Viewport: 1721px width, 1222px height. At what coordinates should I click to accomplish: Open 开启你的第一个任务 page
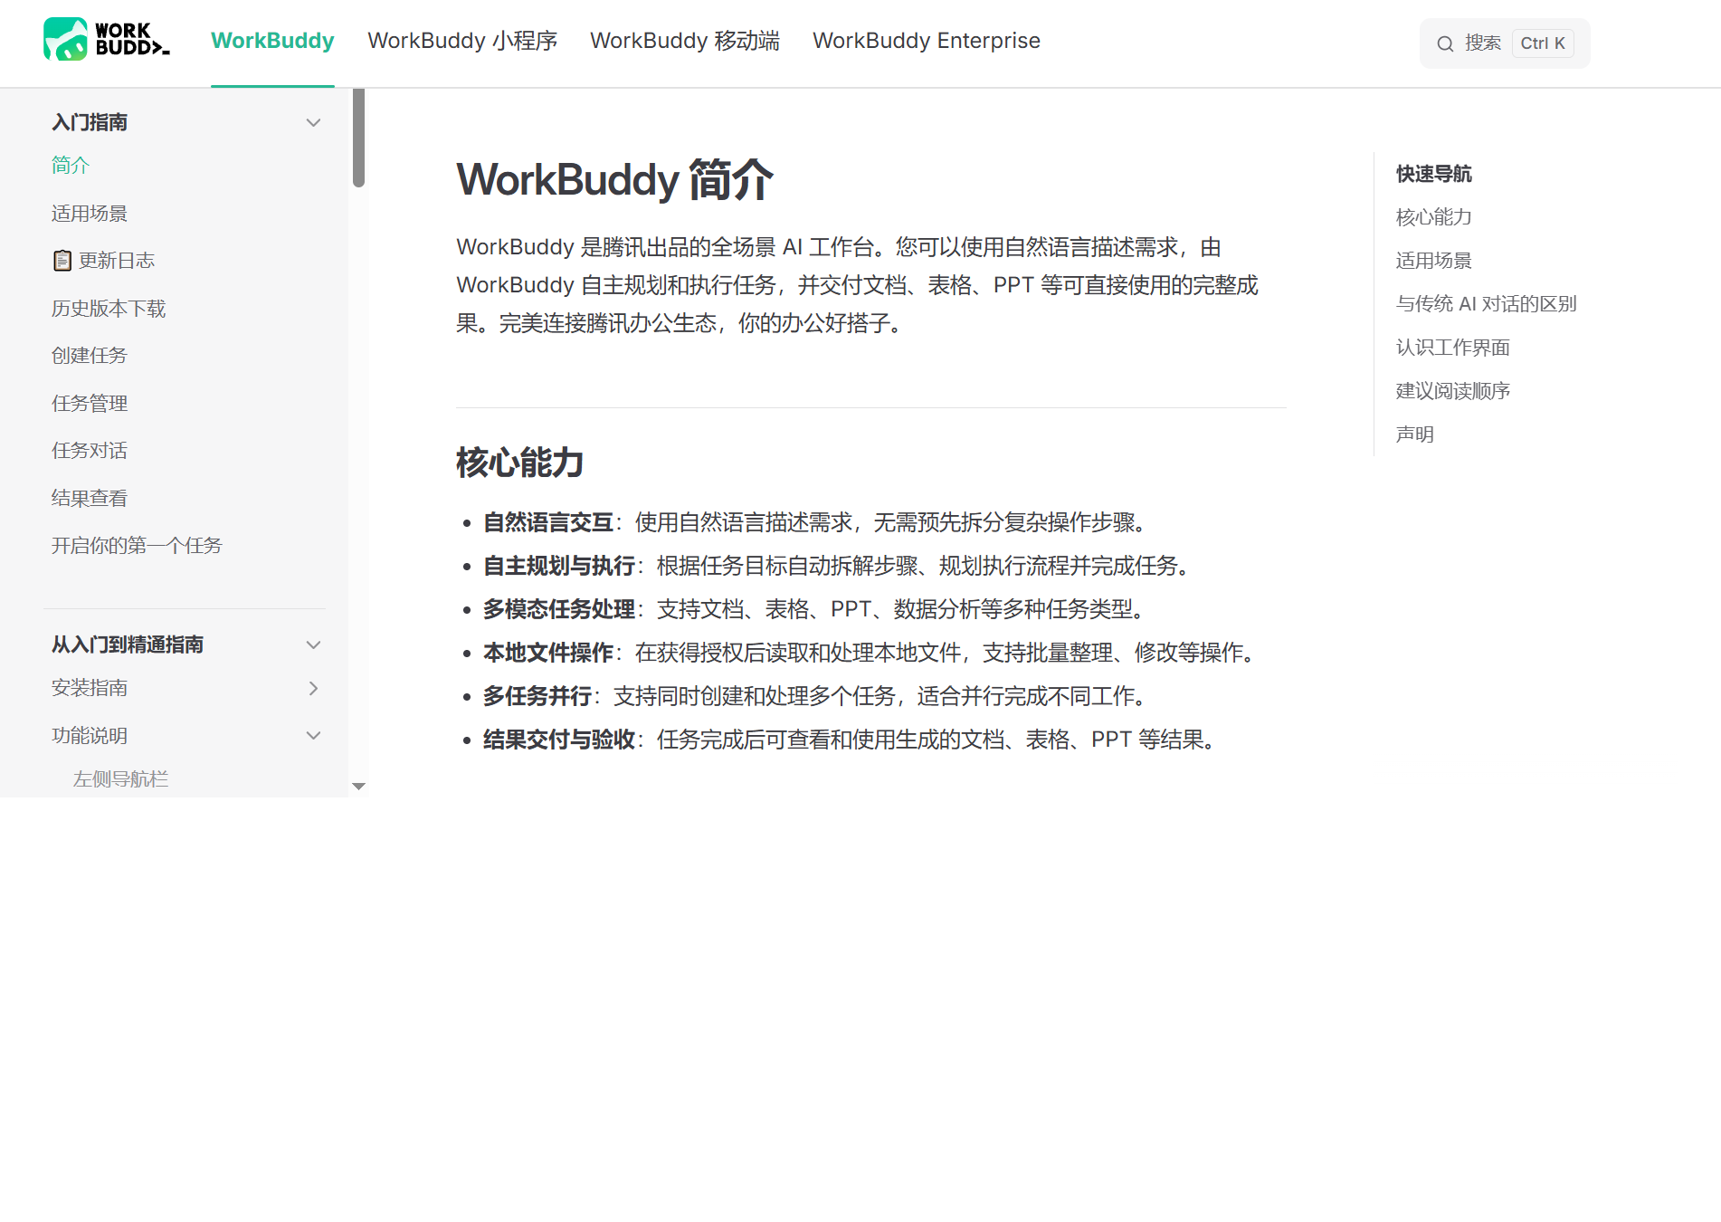point(137,546)
